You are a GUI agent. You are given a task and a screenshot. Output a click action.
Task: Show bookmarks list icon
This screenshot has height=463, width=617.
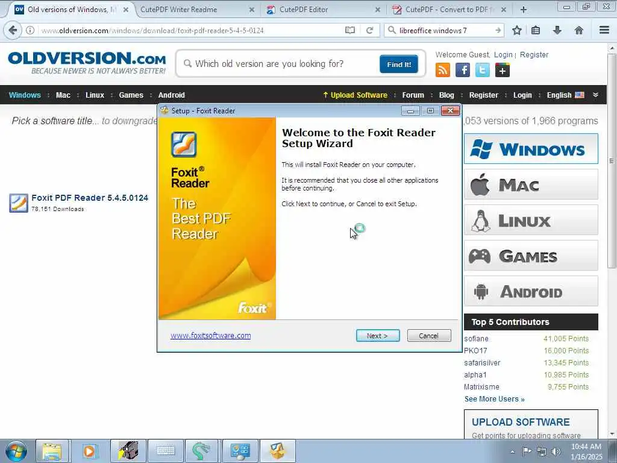[x=536, y=30]
